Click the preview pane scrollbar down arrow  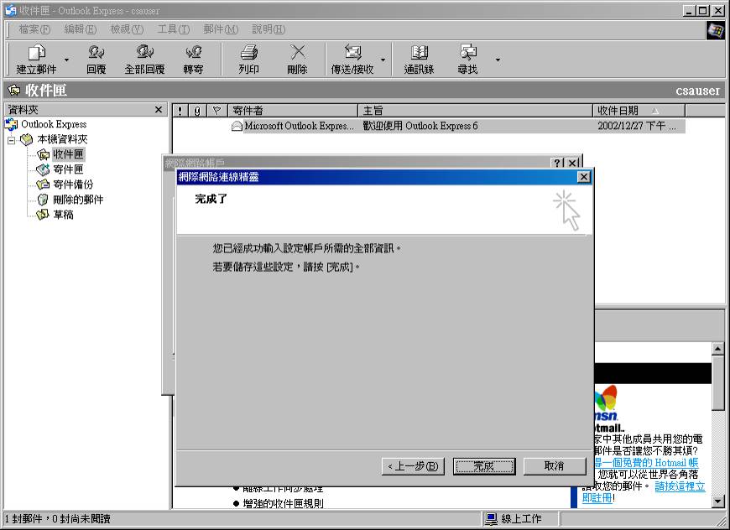point(718,501)
